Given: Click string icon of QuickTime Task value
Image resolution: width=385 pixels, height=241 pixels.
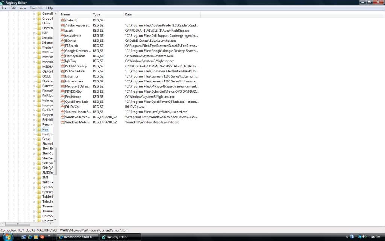Looking at the screenshot, I should pyautogui.click(x=62, y=102).
